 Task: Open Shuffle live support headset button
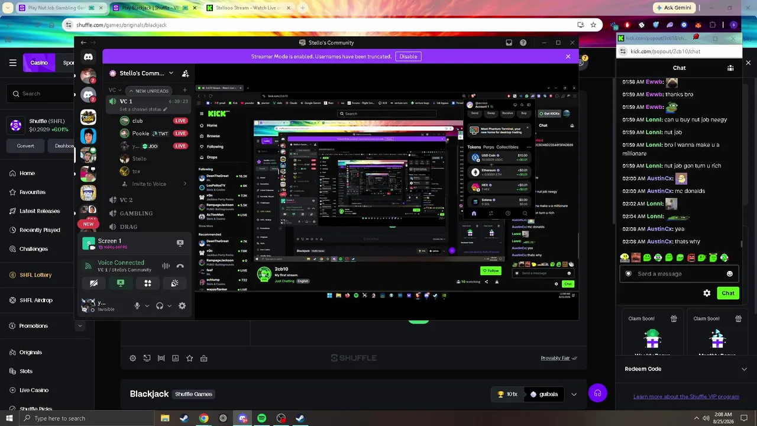coord(597,393)
